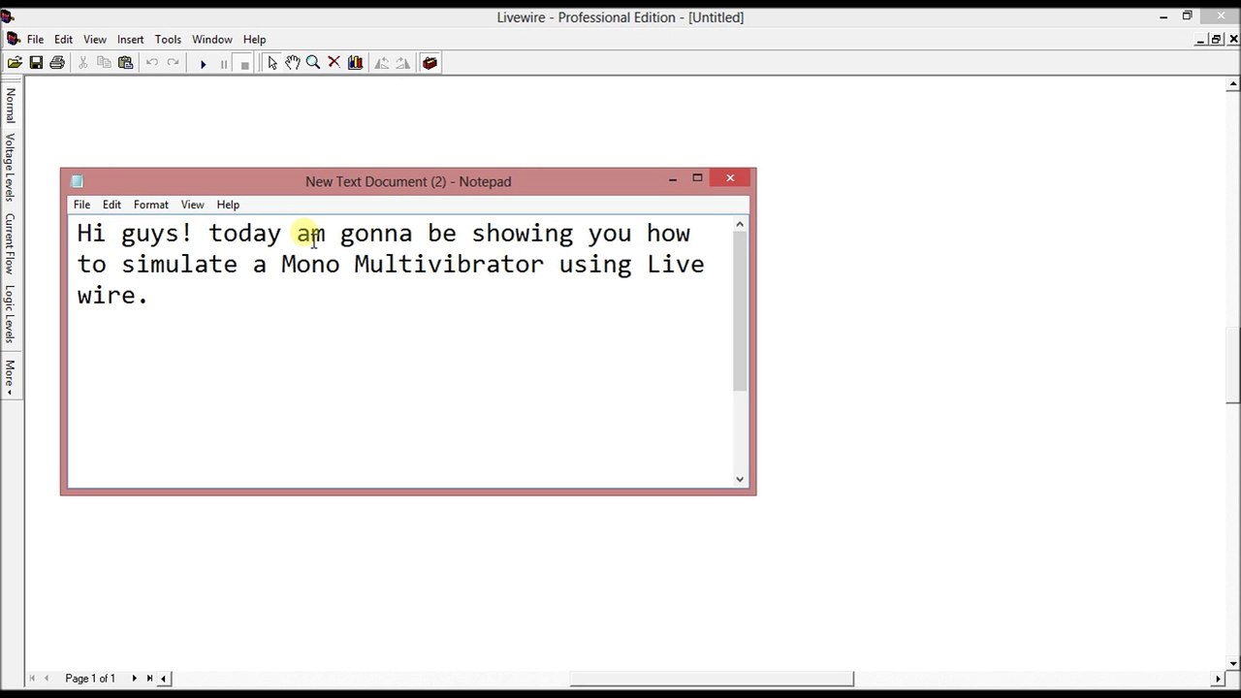Screen dimensions: 1241x698
Task: Restore the inner Untitled document window
Action: click(x=1216, y=39)
